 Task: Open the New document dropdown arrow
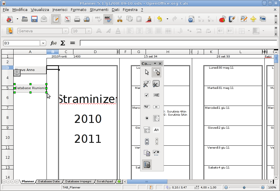(17, 19)
